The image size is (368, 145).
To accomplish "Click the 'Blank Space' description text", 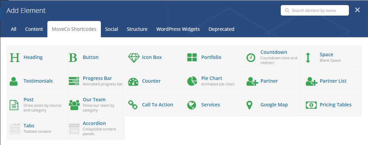I will pyautogui.click(x=330, y=60).
